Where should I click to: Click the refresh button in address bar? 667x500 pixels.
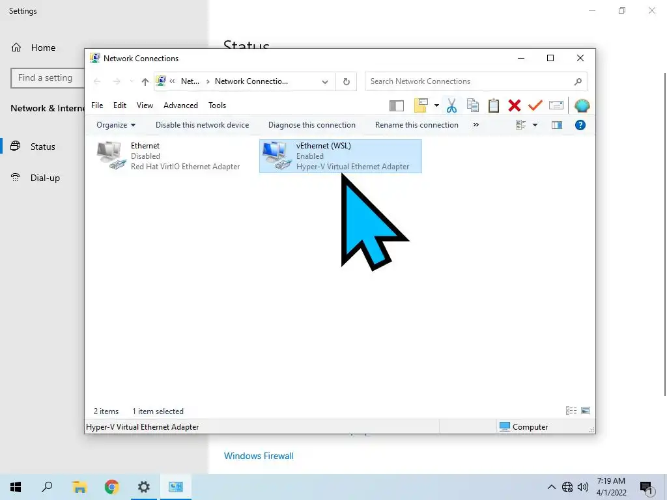347,81
